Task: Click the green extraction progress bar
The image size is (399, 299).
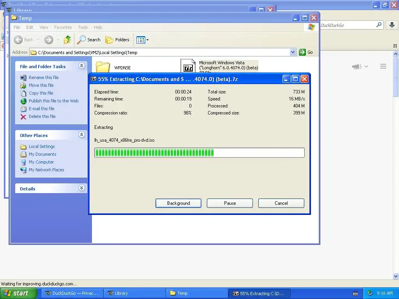Action: coord(199,153)
